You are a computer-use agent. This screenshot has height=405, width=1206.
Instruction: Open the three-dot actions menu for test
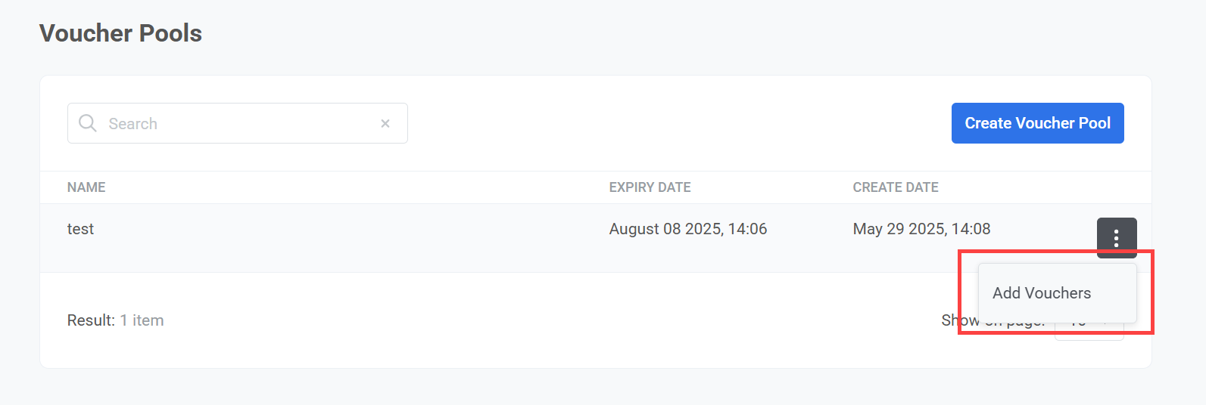point(1116,238)
